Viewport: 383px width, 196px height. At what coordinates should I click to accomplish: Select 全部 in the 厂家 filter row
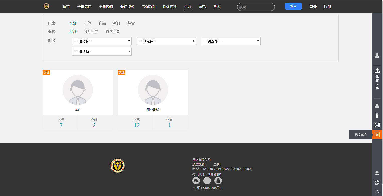(73, 23)
